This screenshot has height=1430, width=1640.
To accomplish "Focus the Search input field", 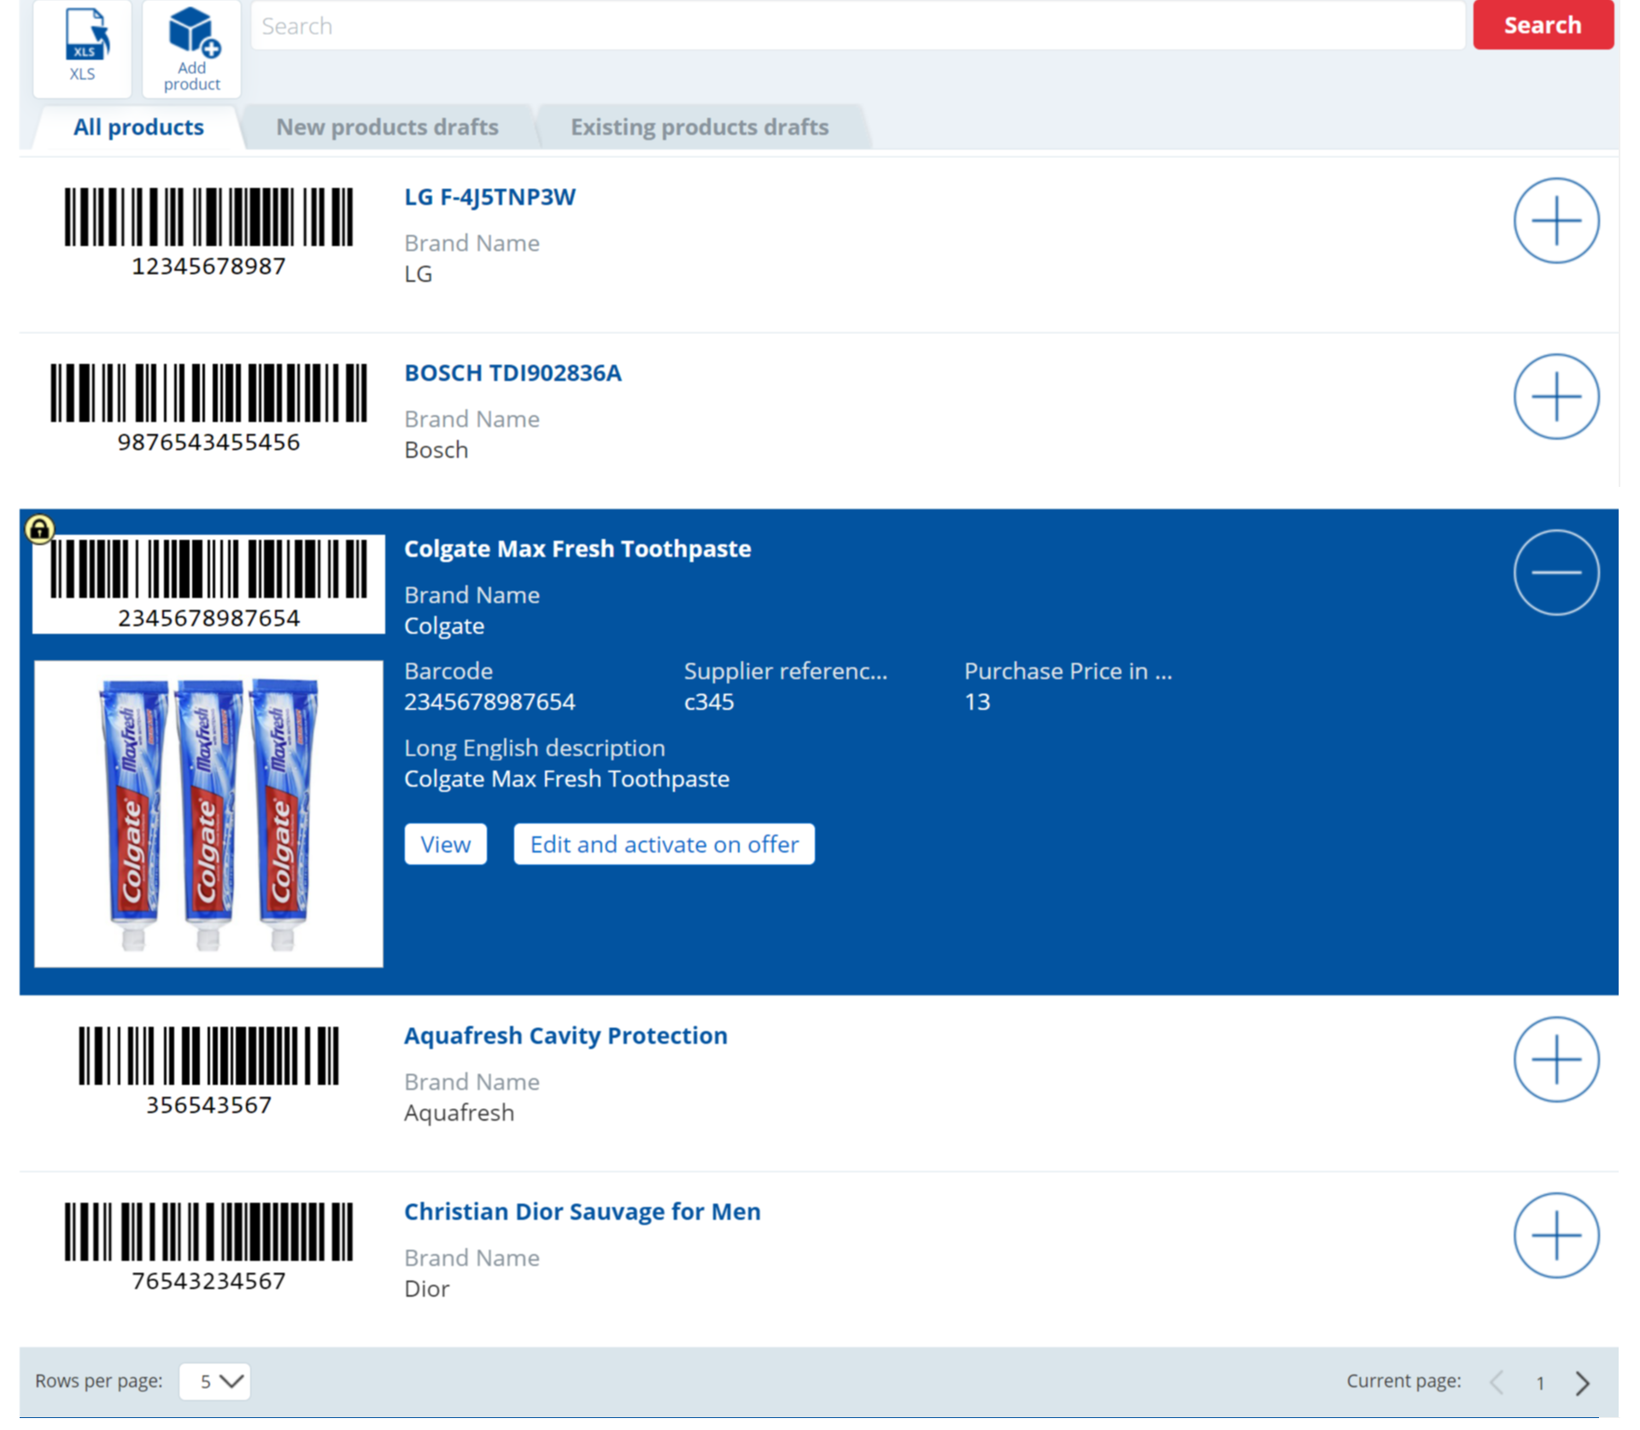I will pyautogui.click(x=858, y=26).
